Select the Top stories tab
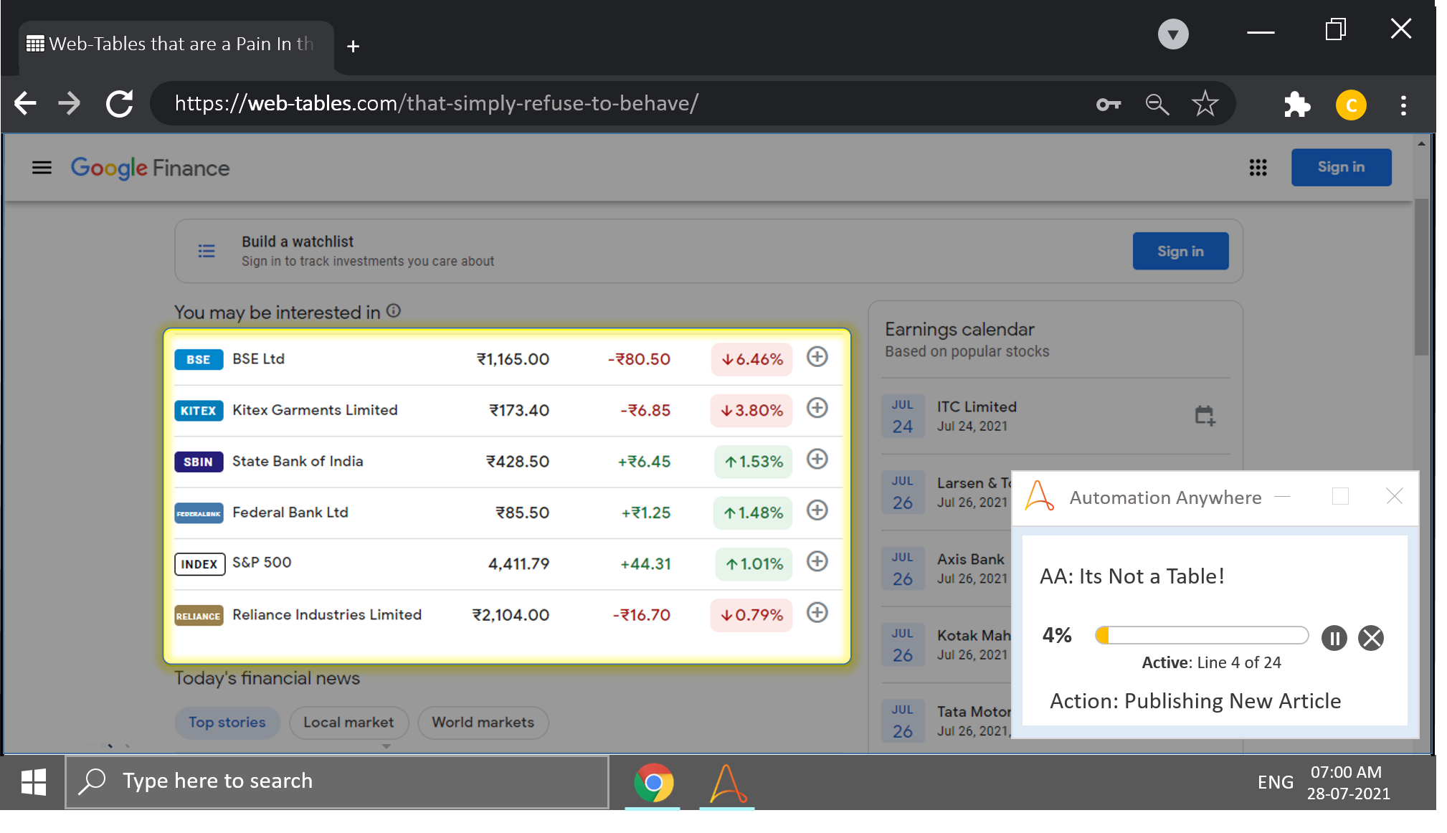This screenshot has height=833, width=1447. [227, 723]
